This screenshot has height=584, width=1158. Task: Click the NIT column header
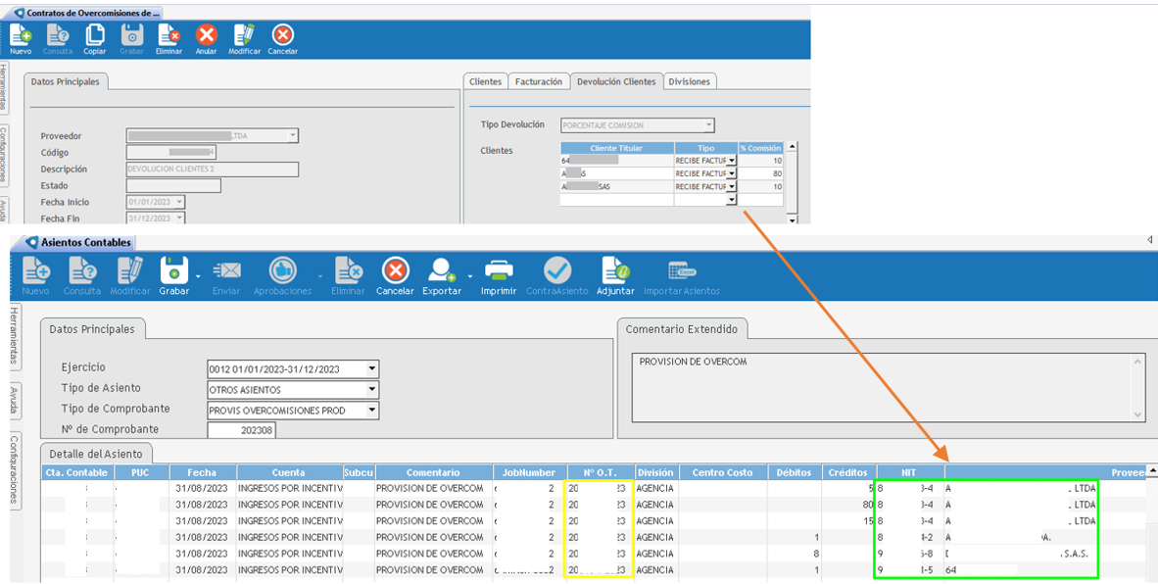(909, 472)
